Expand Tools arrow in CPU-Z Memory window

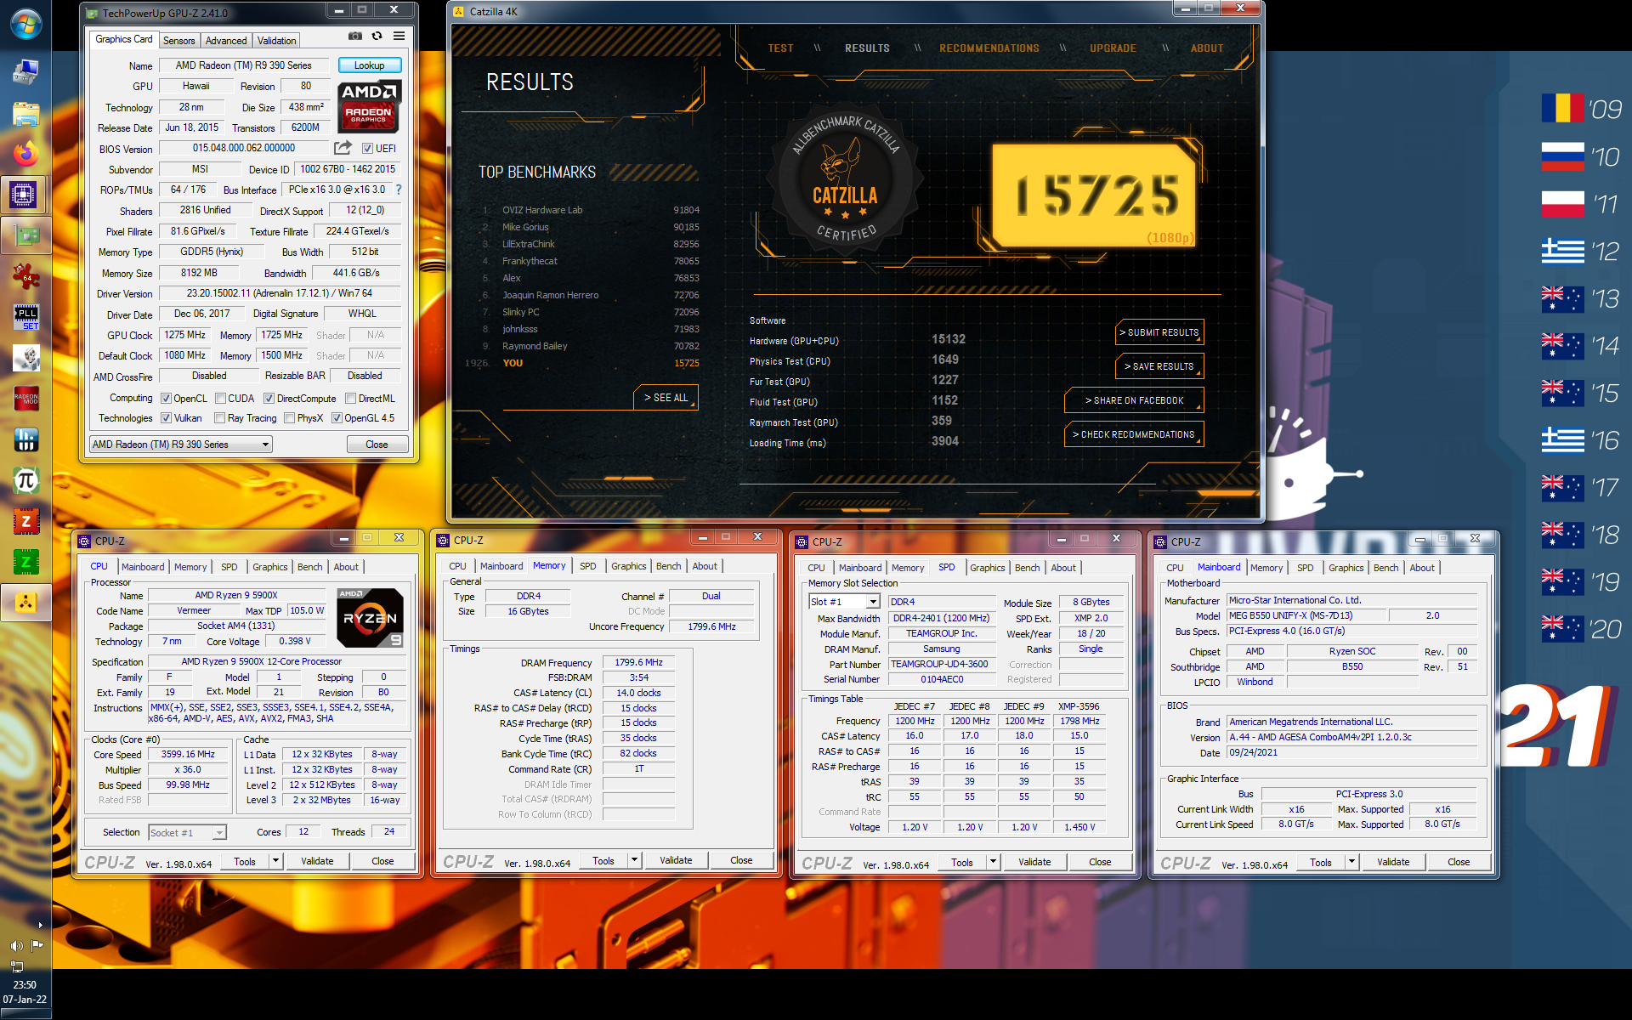click(x=634, y=860)
